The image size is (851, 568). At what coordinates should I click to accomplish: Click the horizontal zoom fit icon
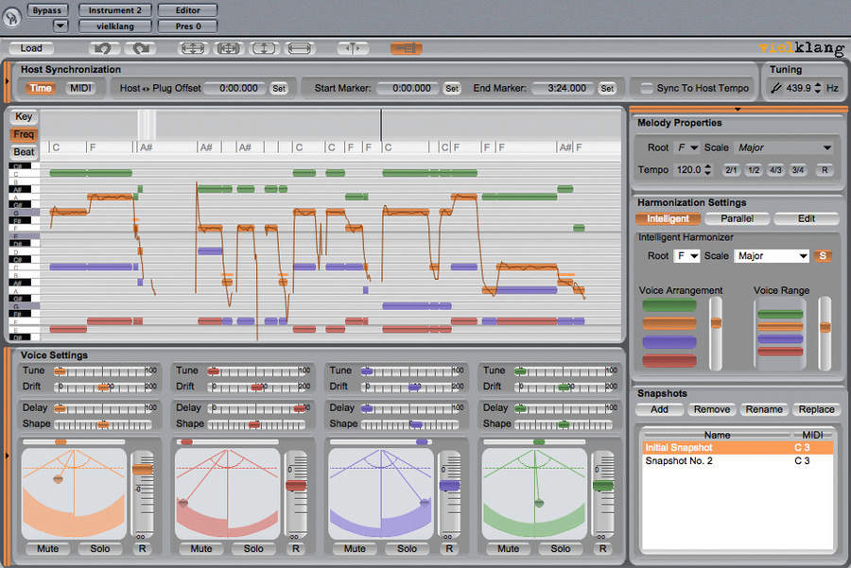point(299,49)
